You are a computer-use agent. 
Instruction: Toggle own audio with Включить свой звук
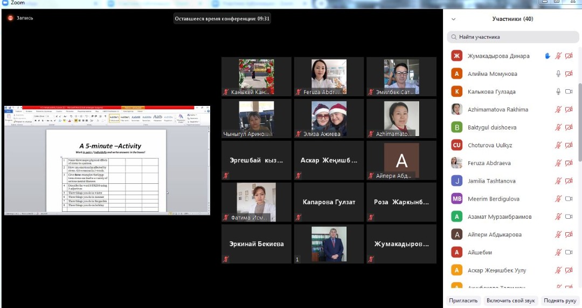pyautogui.click(x=510, y=300)
